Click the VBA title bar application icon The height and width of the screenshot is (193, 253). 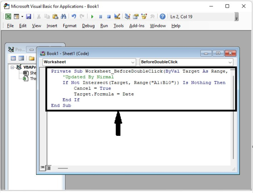coord(7,6)
